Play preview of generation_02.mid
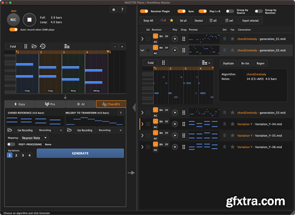This screenshot has width=295, height=215. pyautogui.click(x=175, y=50)
